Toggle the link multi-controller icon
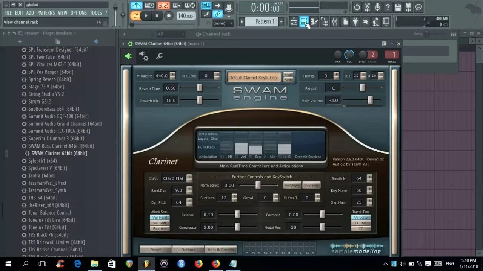 pyautogui.click(x=217, y=14)
